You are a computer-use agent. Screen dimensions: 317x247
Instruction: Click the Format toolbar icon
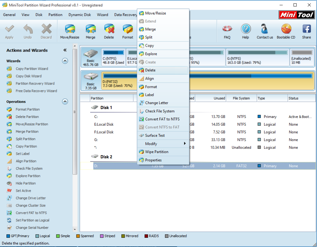pyautogui.click(x=128, y=29)
